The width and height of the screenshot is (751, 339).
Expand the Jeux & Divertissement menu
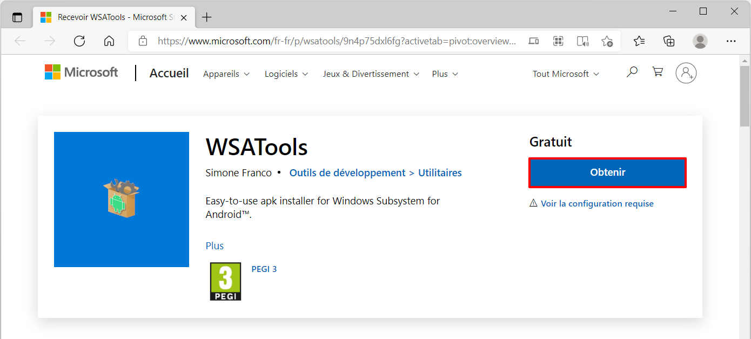[371, 74]
